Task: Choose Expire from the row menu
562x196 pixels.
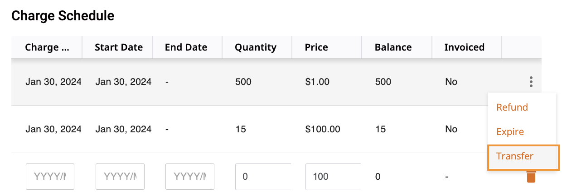Action: (510, 132)
